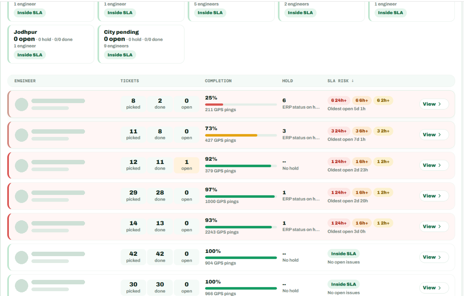Open View for the 73% completion engineer
This screenshot has width=464, height=296.
coord(434,135)
